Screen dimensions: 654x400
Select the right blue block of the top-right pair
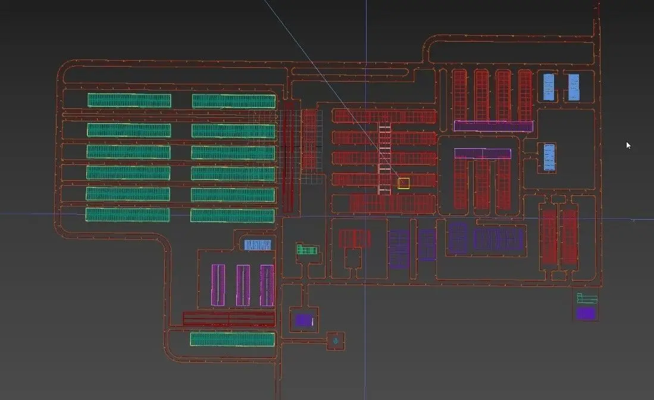(574, 87)
